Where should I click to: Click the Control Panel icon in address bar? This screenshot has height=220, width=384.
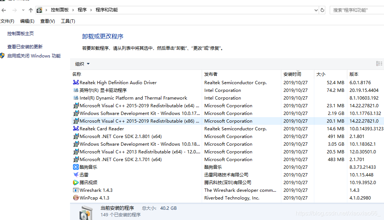39,10
